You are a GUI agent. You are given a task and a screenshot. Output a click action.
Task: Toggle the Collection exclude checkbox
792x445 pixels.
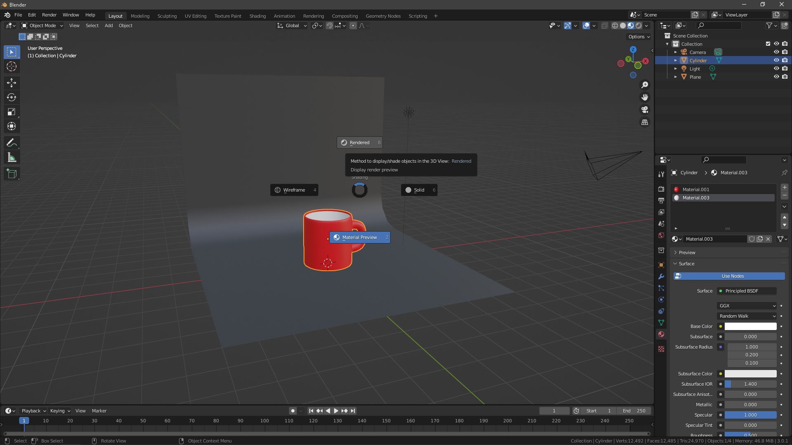tap(768, 44)
